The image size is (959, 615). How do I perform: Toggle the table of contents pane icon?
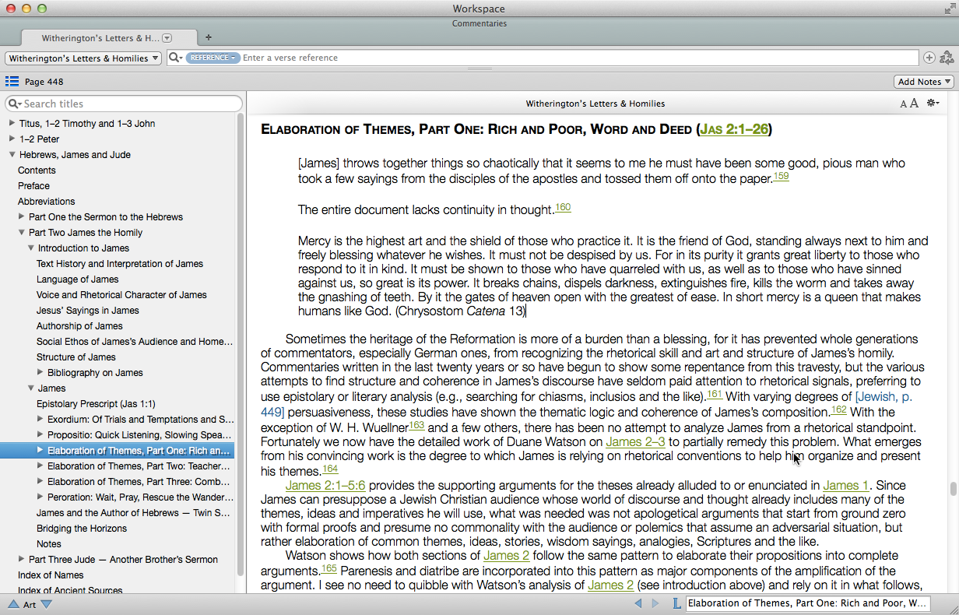point(12,82)
